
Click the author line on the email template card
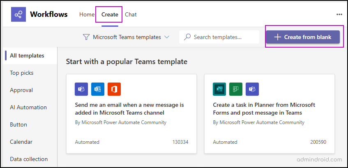[x=120, y=122]
